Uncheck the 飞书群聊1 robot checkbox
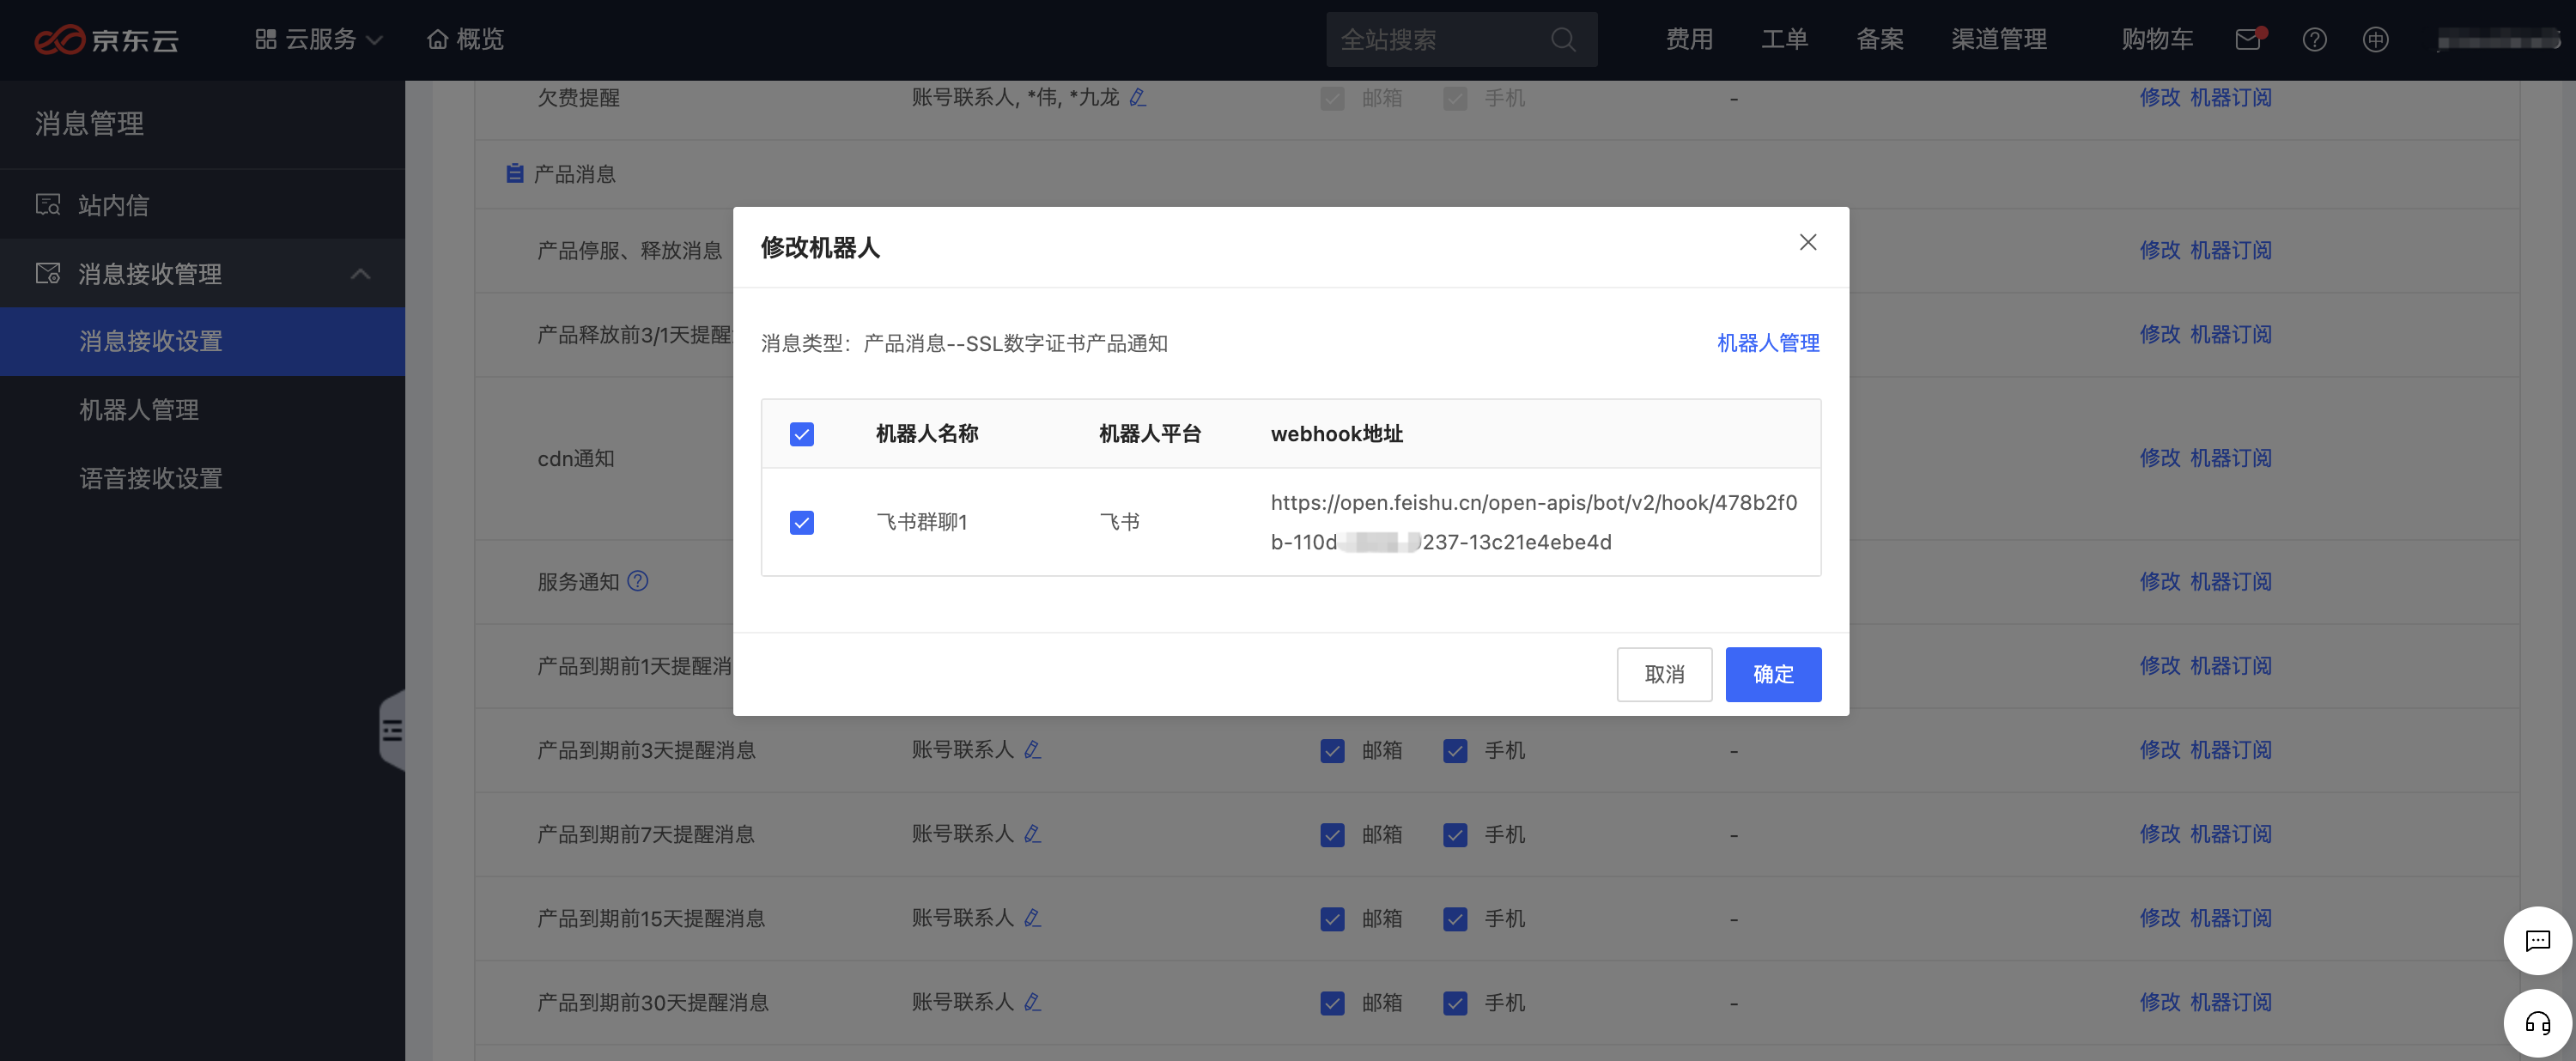Screen dimensions: 2576x1061 (x=802, y=522)
